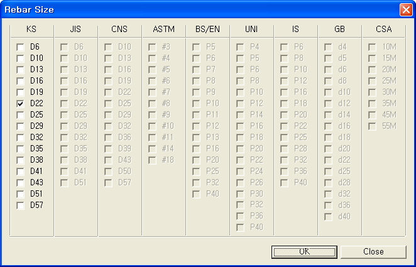Toggle the ASTM #11 checkbox

pyautogui.click(x=152, y=138)
